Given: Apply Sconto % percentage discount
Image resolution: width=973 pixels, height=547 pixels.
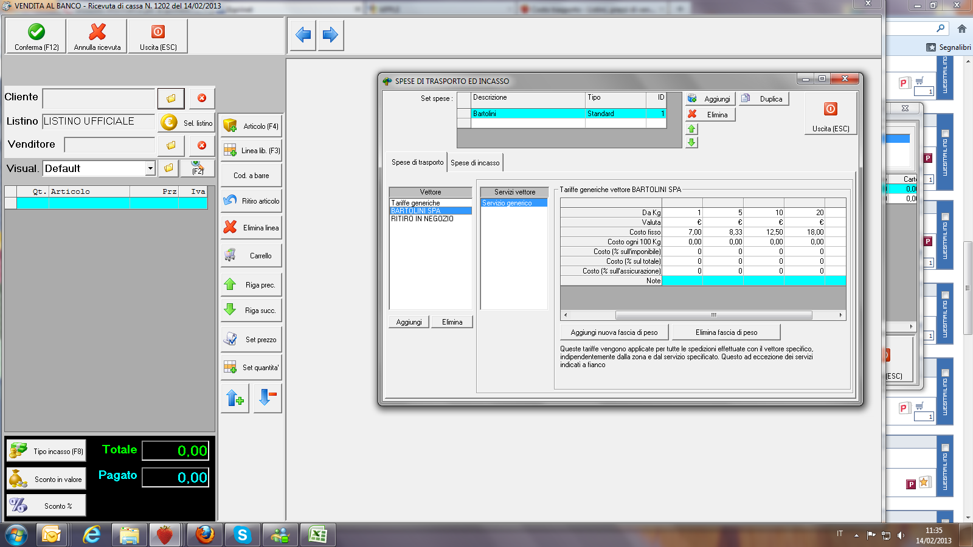Looking at the screenshot, I should pos(46,506).
